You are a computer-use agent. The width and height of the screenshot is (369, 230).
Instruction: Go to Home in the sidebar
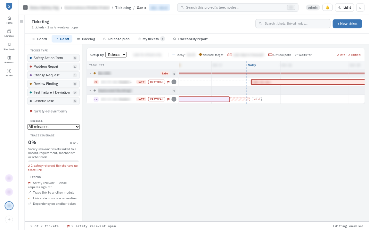(x=9, y=20)
